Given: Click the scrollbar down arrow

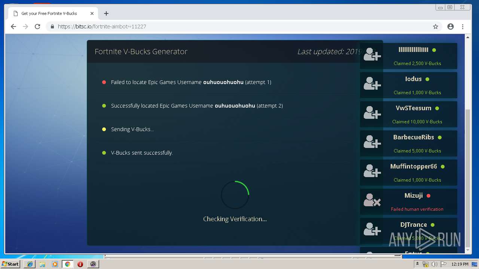Looking at the screenshot, I should [x=468, y=251].
